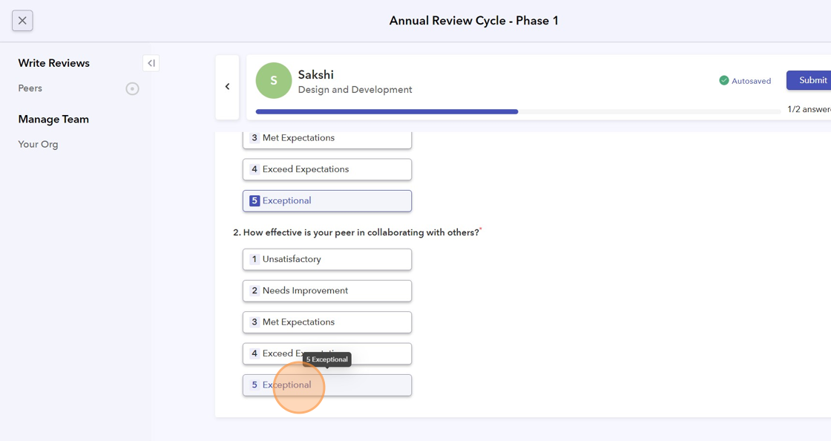Image resolution: width=831 pixels, height=441 pixels.
Task: Rate collaboration as Needs Improvement
Action: pyautogui.click(x=327, y=290)
